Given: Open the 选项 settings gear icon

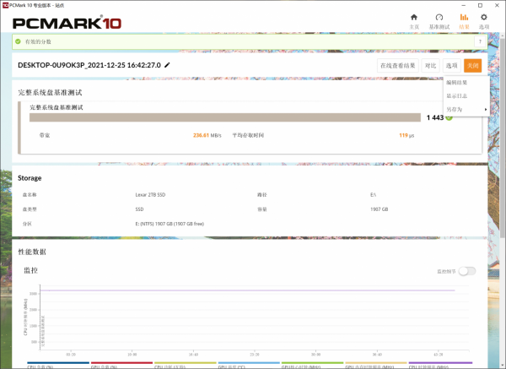Looking at the screenshot, I should point(483,20).
